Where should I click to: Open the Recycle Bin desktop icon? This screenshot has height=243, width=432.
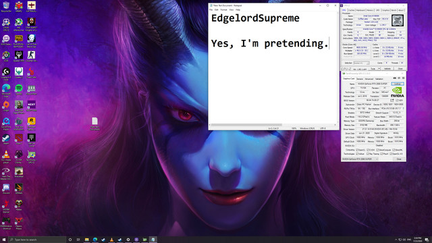(6, 7)
